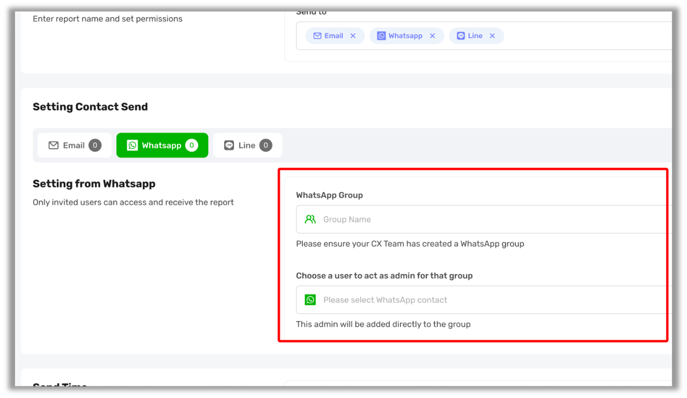Switch to the Email contact tab
687x398 pixels.
tap(75, 145)
